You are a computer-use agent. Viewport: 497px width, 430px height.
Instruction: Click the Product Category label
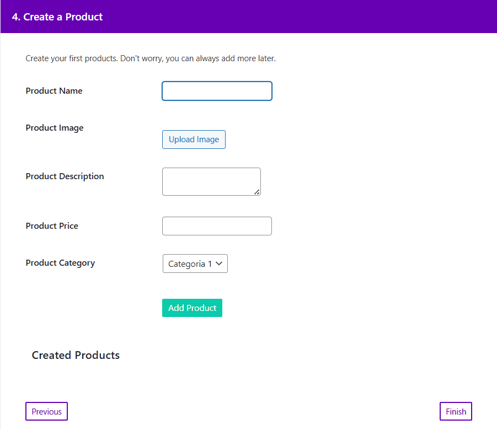[x=60, y=263]
